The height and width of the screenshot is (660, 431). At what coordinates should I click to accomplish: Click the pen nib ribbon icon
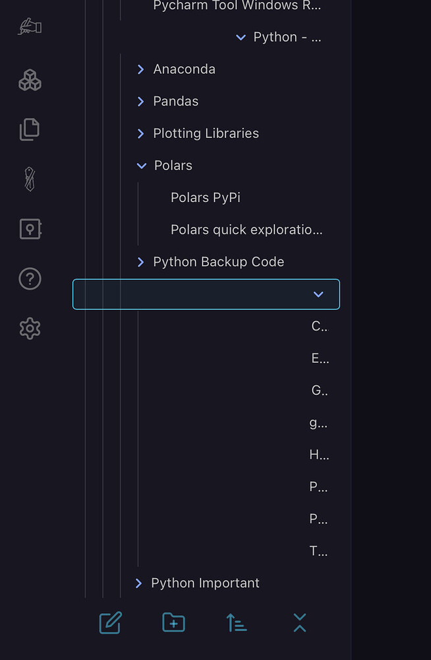[30, 179]
